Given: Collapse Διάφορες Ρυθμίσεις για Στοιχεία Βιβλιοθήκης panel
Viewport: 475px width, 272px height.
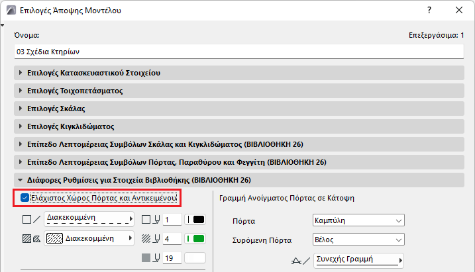Looking at the screenshot, I should point(239,180).
